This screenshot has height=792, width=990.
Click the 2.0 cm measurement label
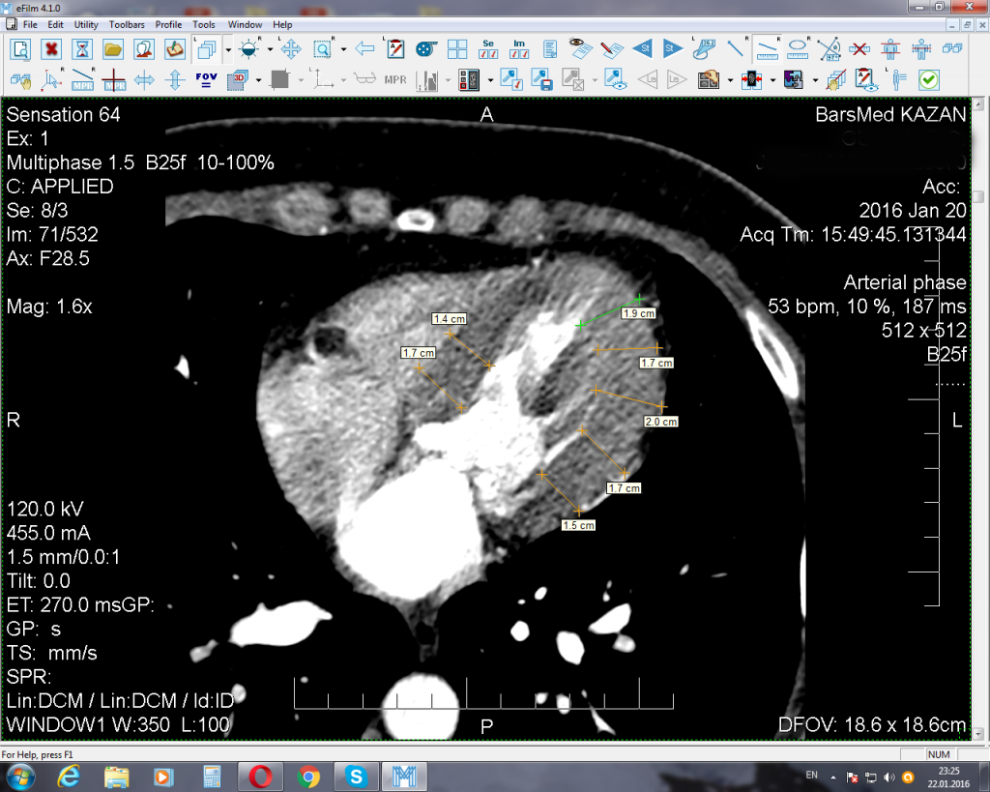(661, 422)
